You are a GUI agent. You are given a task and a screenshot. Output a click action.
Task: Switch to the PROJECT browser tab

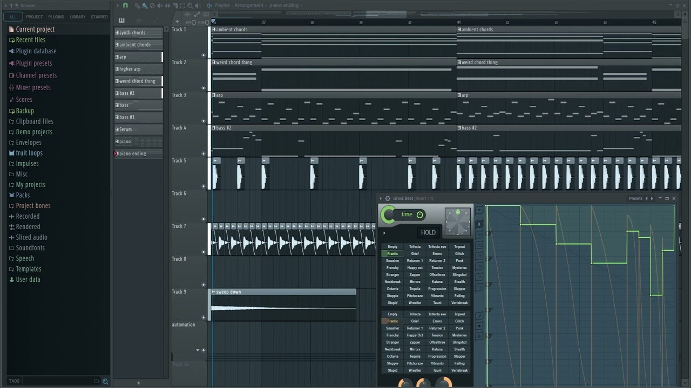coord(35,17)
